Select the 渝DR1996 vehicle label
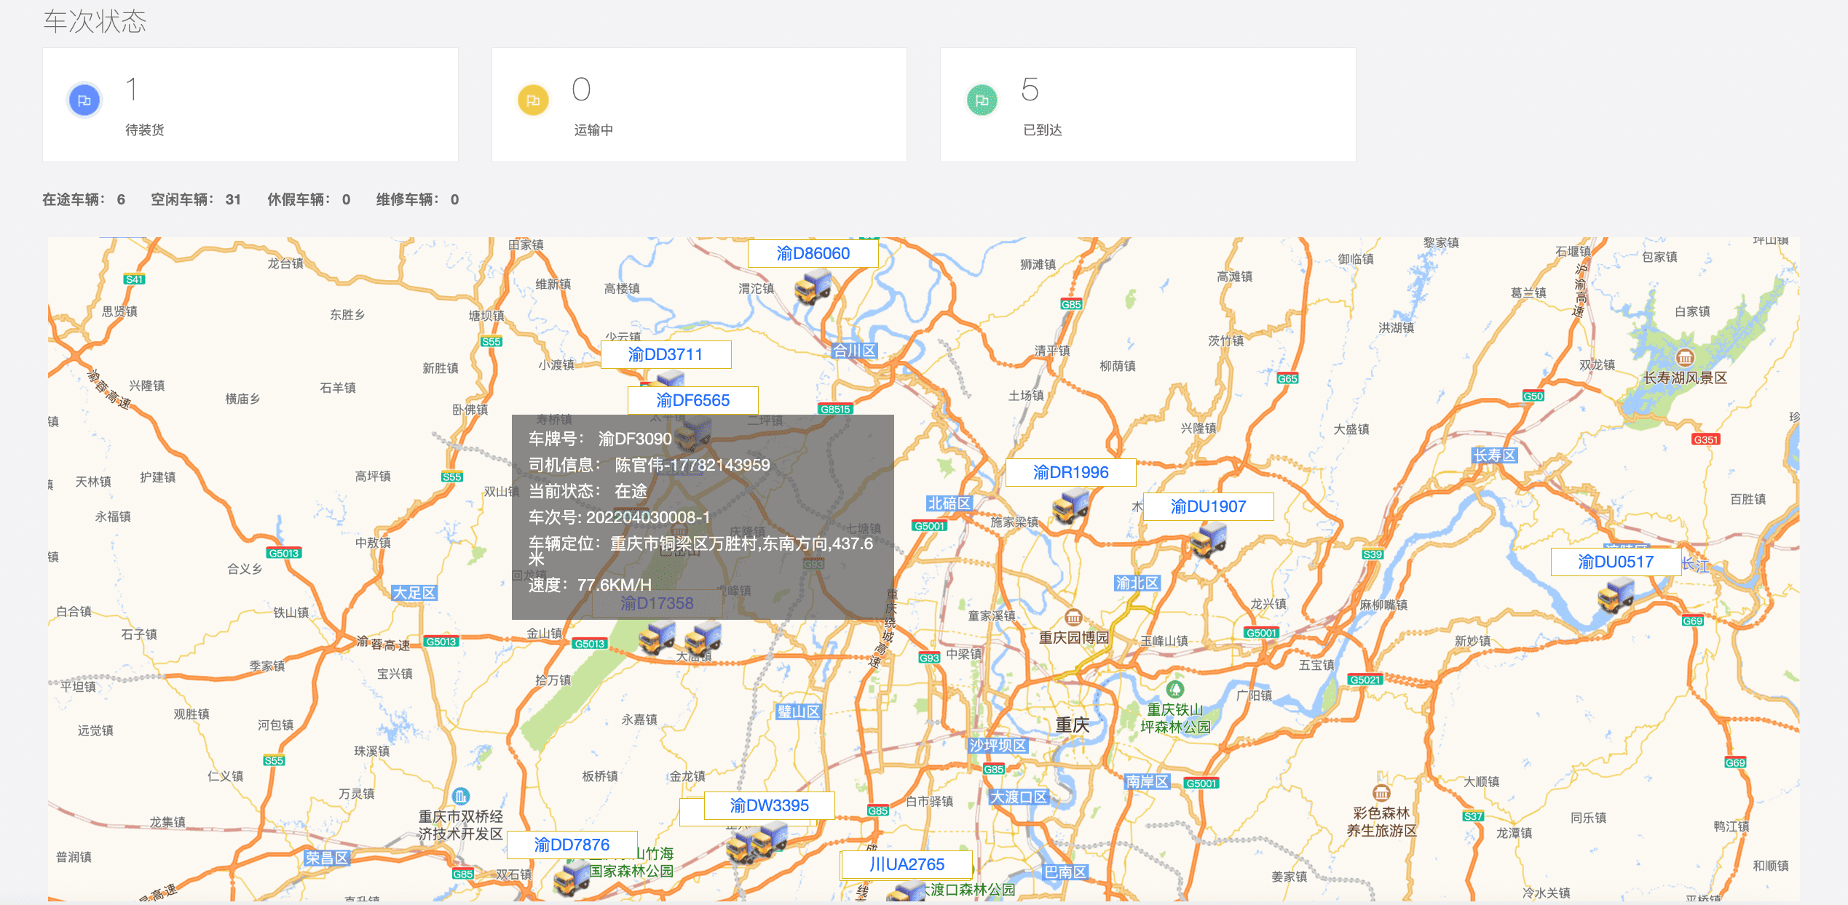Screen dimensions: 1848x905 tap(1071, 472)
